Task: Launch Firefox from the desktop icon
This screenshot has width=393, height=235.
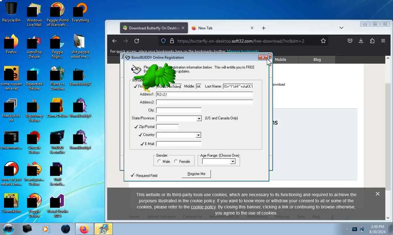Action: pyautogui.click(x=11, y=44)
